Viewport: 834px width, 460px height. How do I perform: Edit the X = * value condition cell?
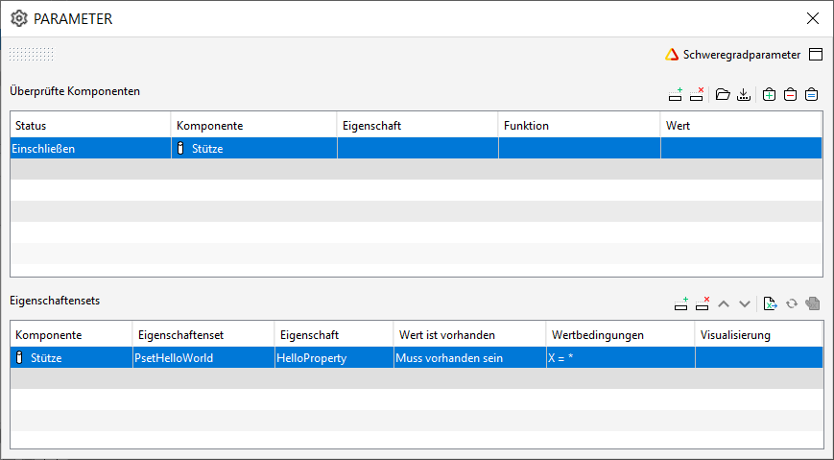(x=620, y=358)
